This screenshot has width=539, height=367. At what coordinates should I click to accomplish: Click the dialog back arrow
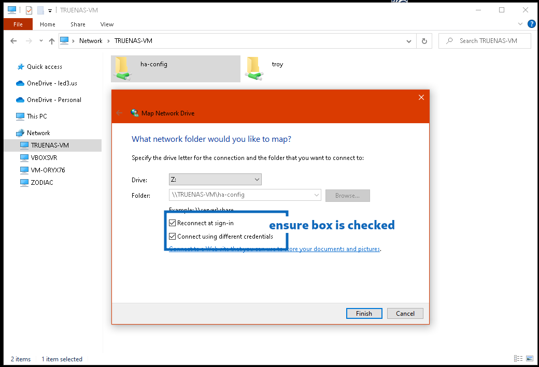click(119, 113)
